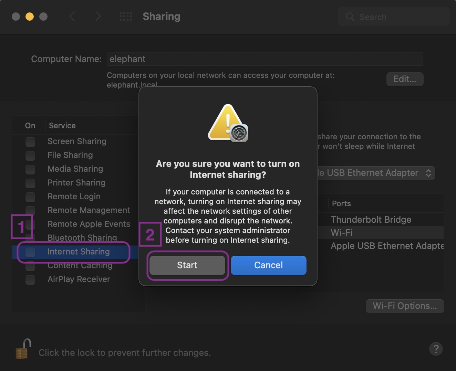Click the warning triangle in the dialog

(228, 122)
